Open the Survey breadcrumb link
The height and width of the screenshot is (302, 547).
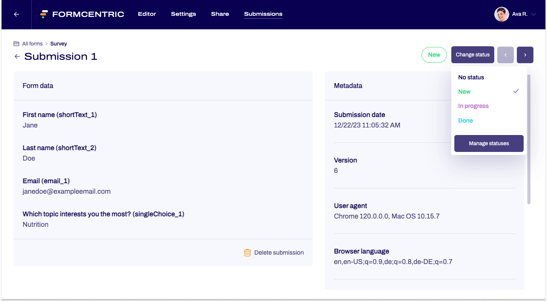(x=58, y=43)
